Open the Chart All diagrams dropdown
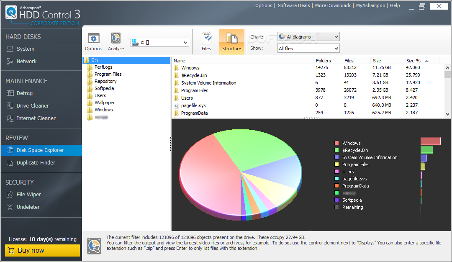 point(308,36)
